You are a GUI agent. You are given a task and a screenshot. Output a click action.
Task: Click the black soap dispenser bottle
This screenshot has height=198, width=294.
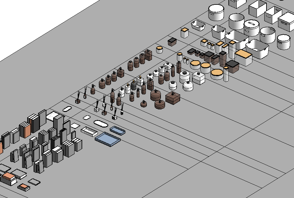(x=133, y=85)
